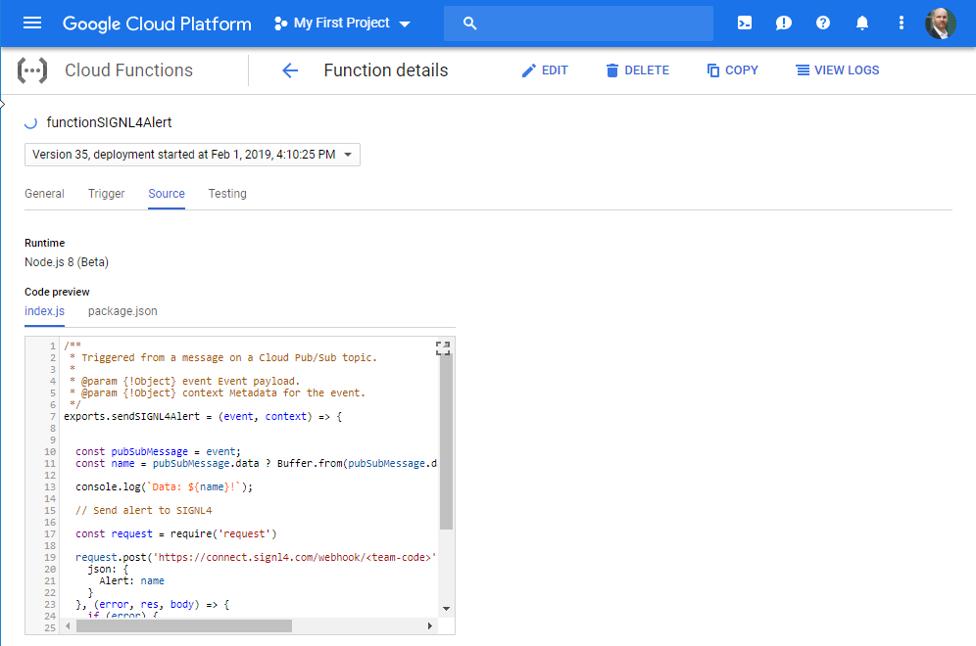Click the 'Triggered from a message' comment line
The height and width of the screenshot is (646, 976).
[222, 358]
